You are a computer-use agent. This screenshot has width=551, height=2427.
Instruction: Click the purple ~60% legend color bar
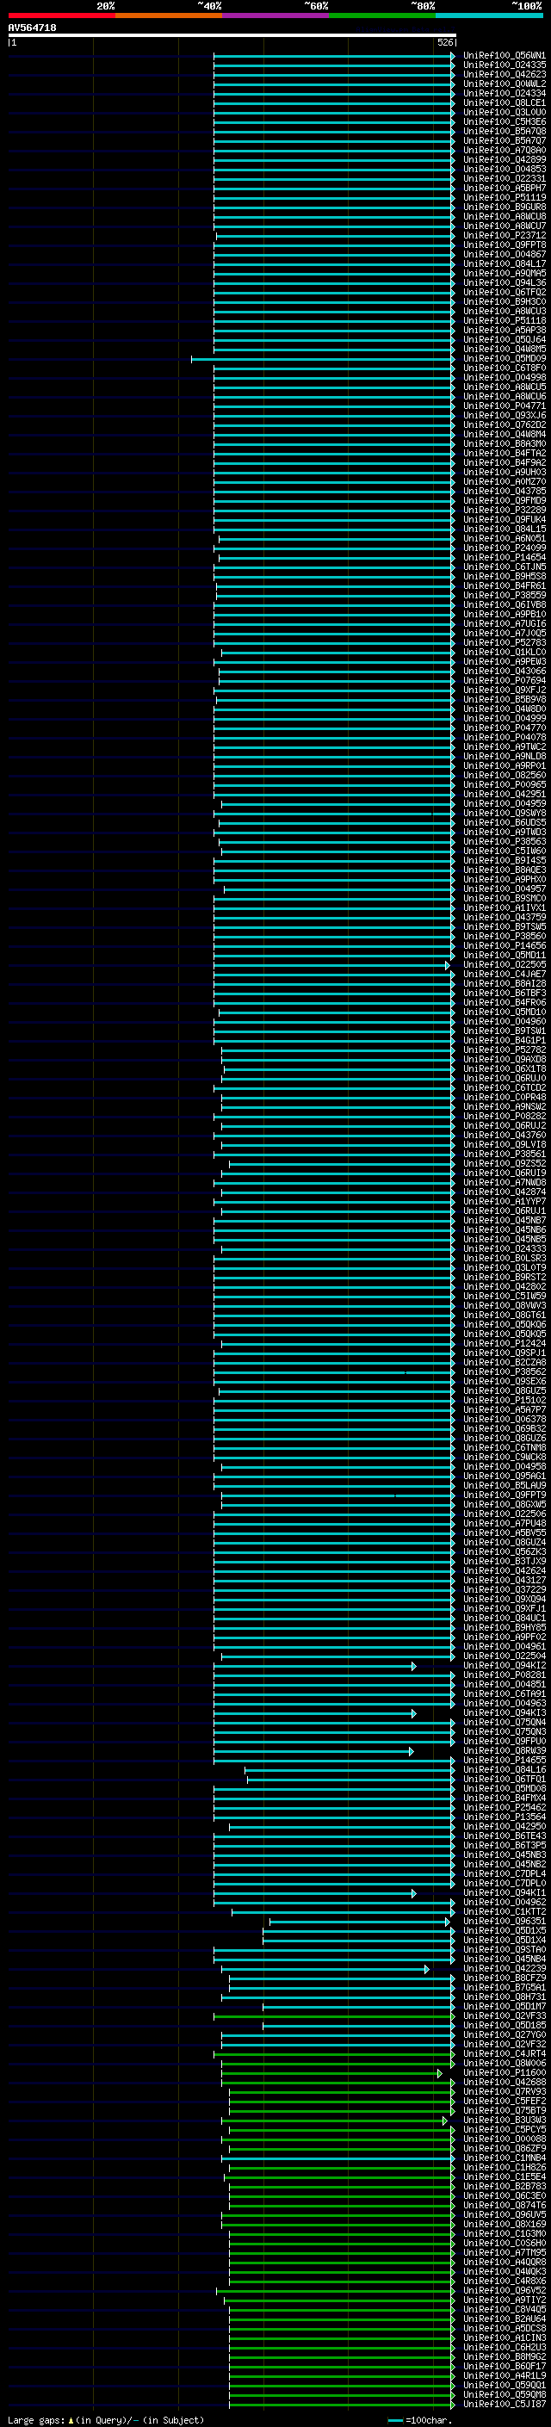click(x=276, y=15)
